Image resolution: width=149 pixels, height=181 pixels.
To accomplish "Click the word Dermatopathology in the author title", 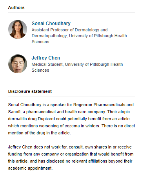I will click(49, 36).
